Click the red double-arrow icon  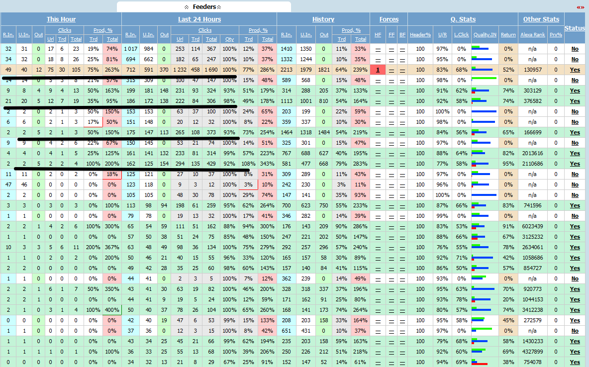pos(581,7)
